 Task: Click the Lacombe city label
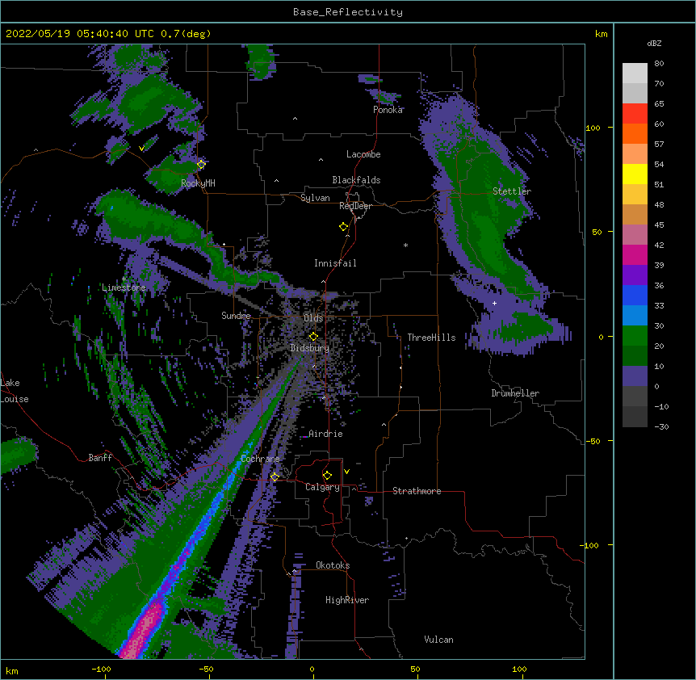click(363, 154)
